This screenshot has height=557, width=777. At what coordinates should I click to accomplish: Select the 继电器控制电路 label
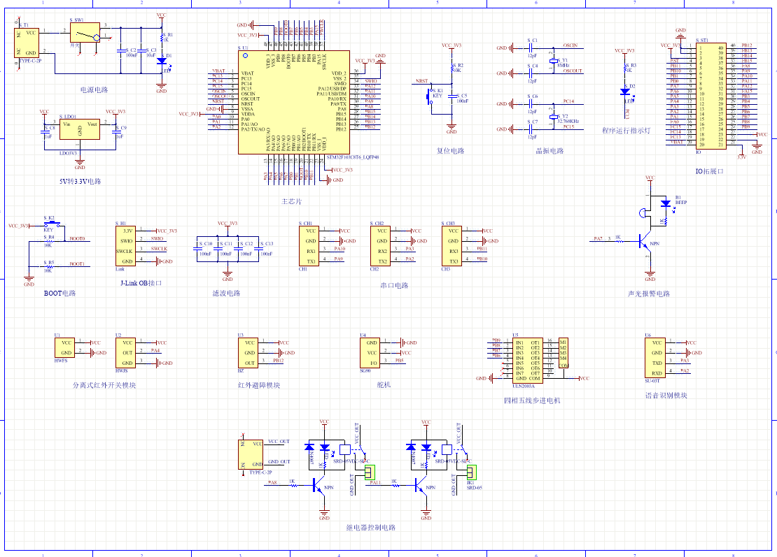(371, 528)
